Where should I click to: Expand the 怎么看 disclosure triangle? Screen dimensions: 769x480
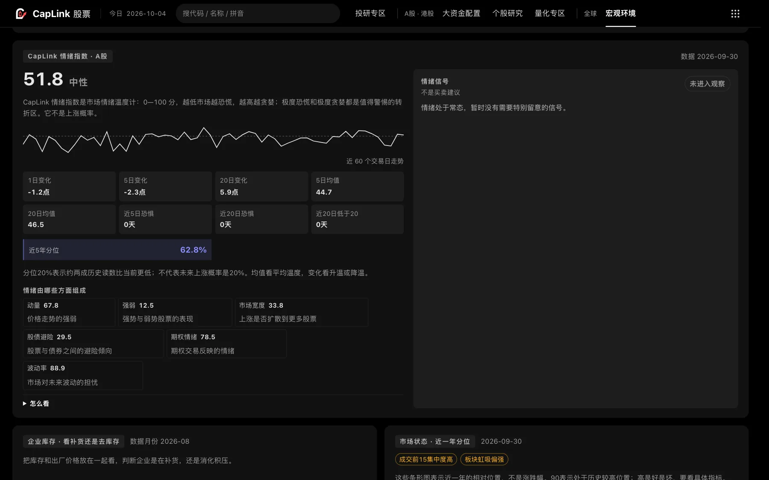click(25, 403)
